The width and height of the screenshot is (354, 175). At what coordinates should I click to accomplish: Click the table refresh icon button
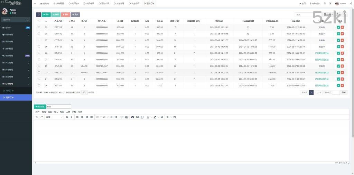point(38,14)
